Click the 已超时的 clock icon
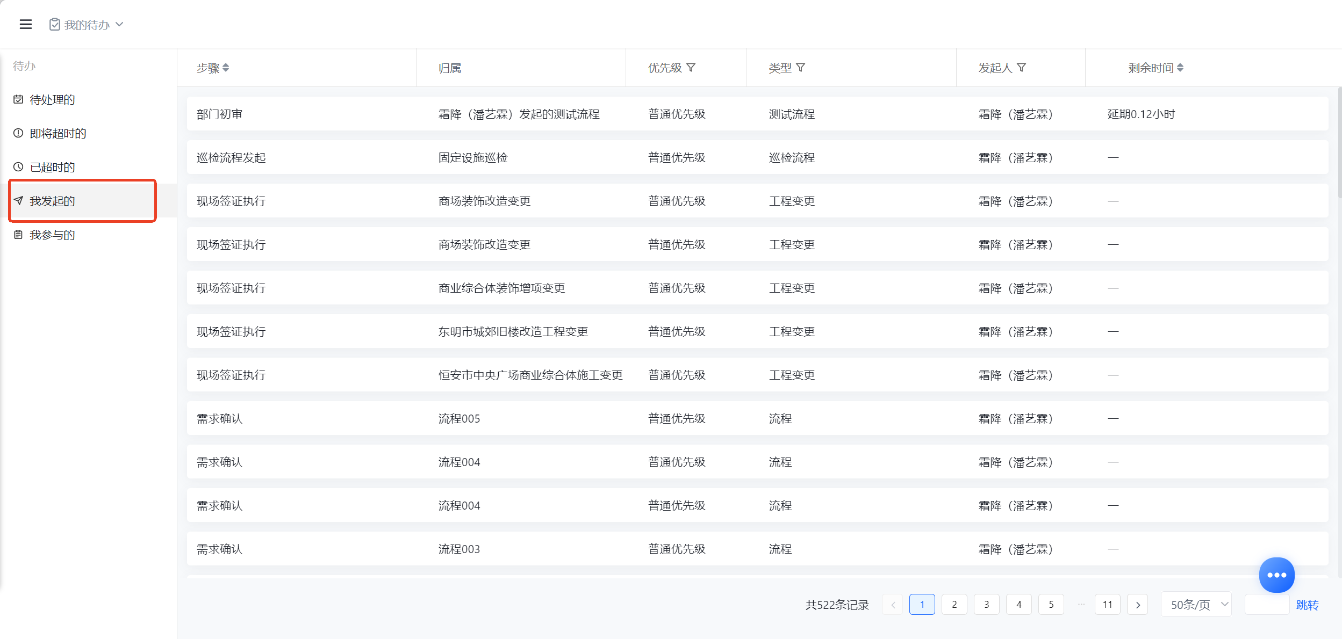The image size is (1342, 639). click(x=18, y=167)
